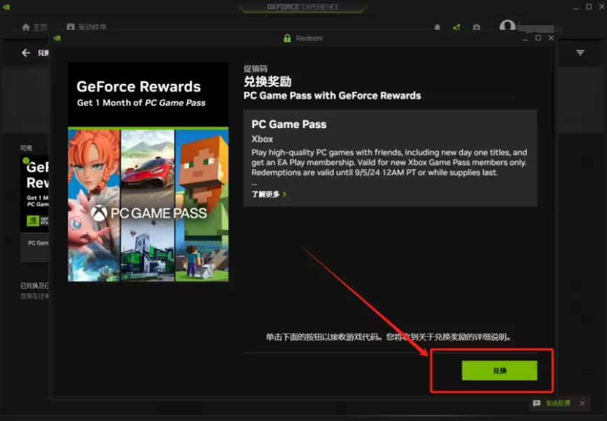This screenshot has width=607, height=421.
Task: Click the 'Redeem' dialog title text
Action: [x=309, y=38]
